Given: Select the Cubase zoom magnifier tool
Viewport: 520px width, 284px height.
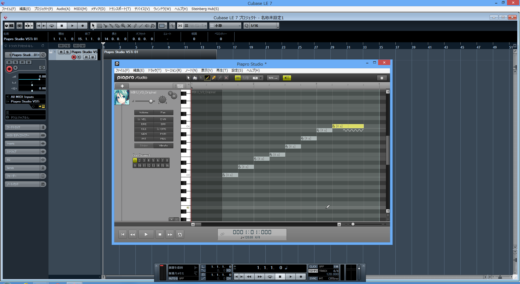Looking at the screenshot, I should (x=123, y=26).
